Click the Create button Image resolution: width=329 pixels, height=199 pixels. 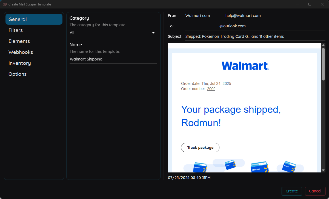291,191
